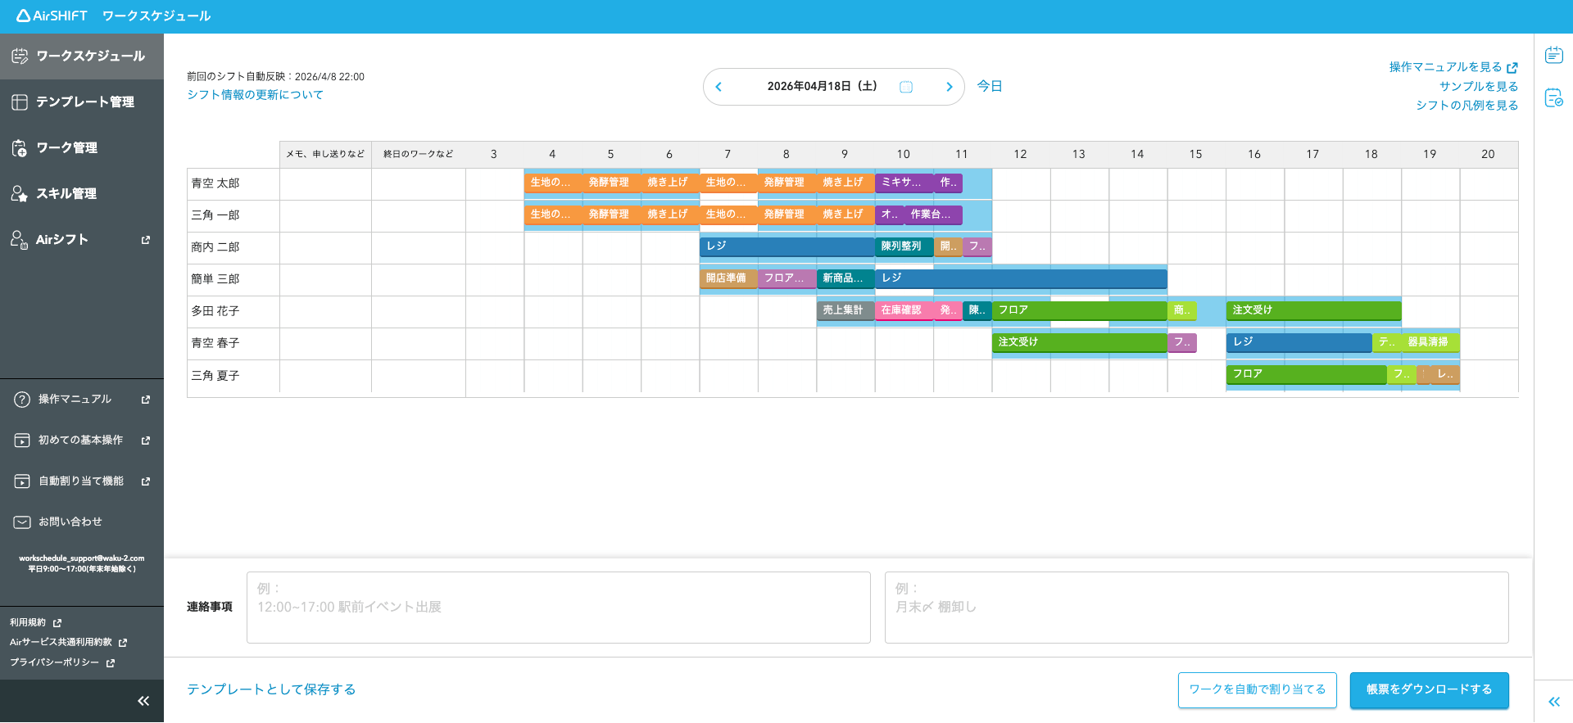
Task: Open 操作マニュアルを見る at the top right
Action: [1453, 67]
